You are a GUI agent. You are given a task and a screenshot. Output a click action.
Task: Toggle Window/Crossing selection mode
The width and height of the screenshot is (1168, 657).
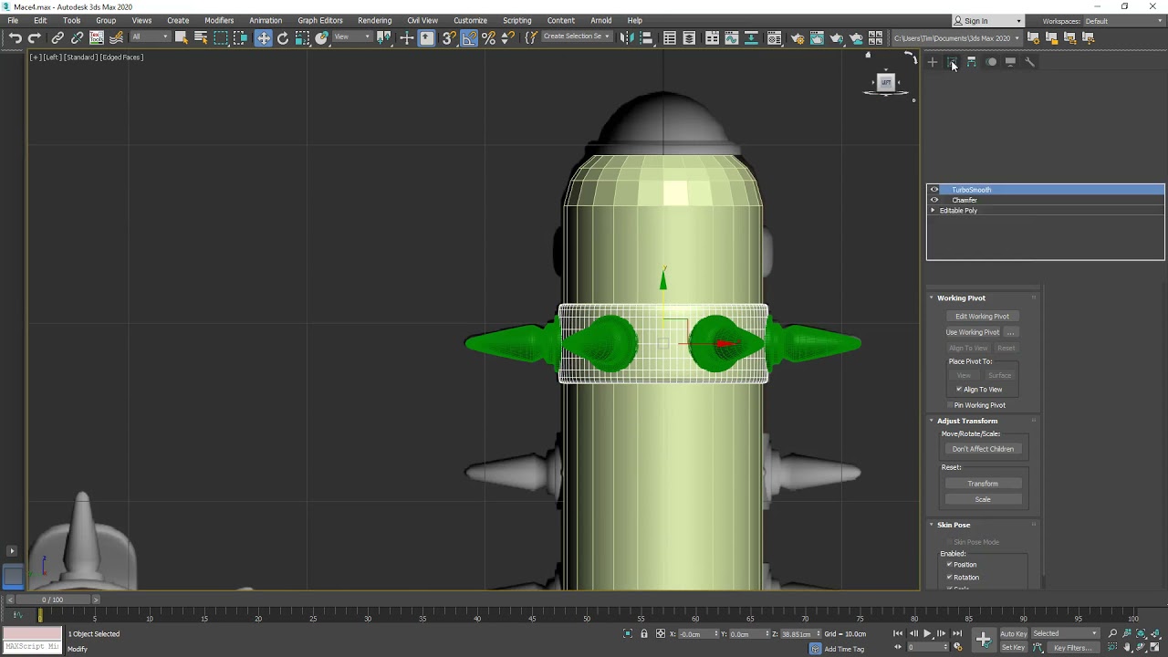tap(240, 37)
